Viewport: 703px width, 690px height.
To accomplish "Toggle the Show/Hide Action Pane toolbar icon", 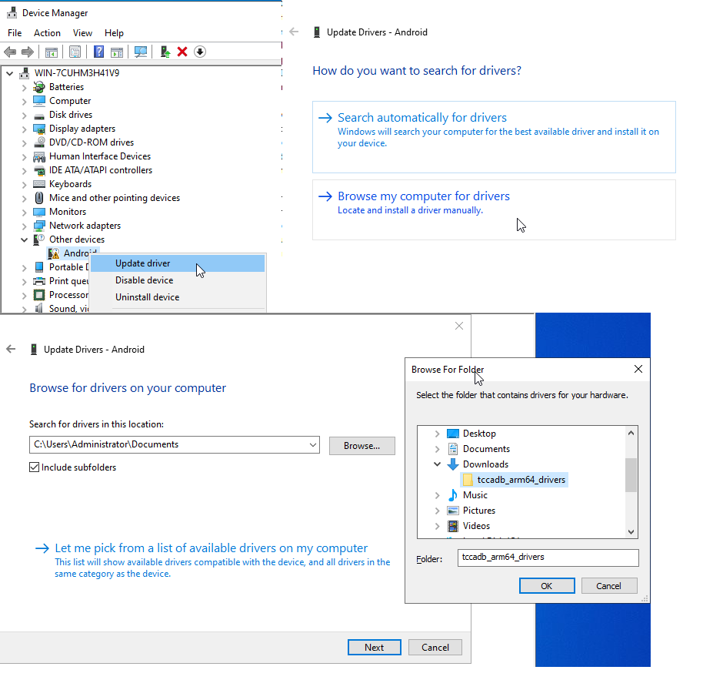I will coord(117,52).
